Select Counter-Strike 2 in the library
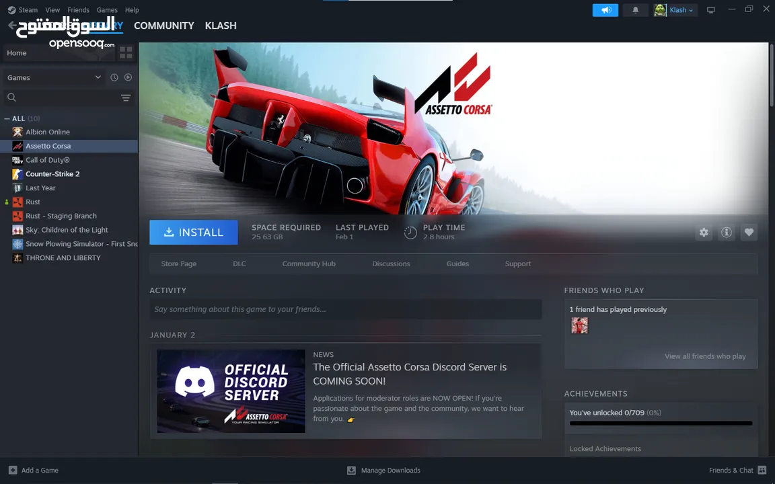This screenshot has width=775, height=484. pos(69,174)
